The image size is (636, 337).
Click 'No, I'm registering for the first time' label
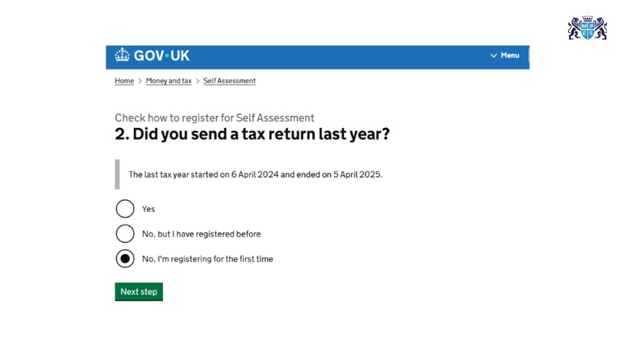click(x=207, y=259)
